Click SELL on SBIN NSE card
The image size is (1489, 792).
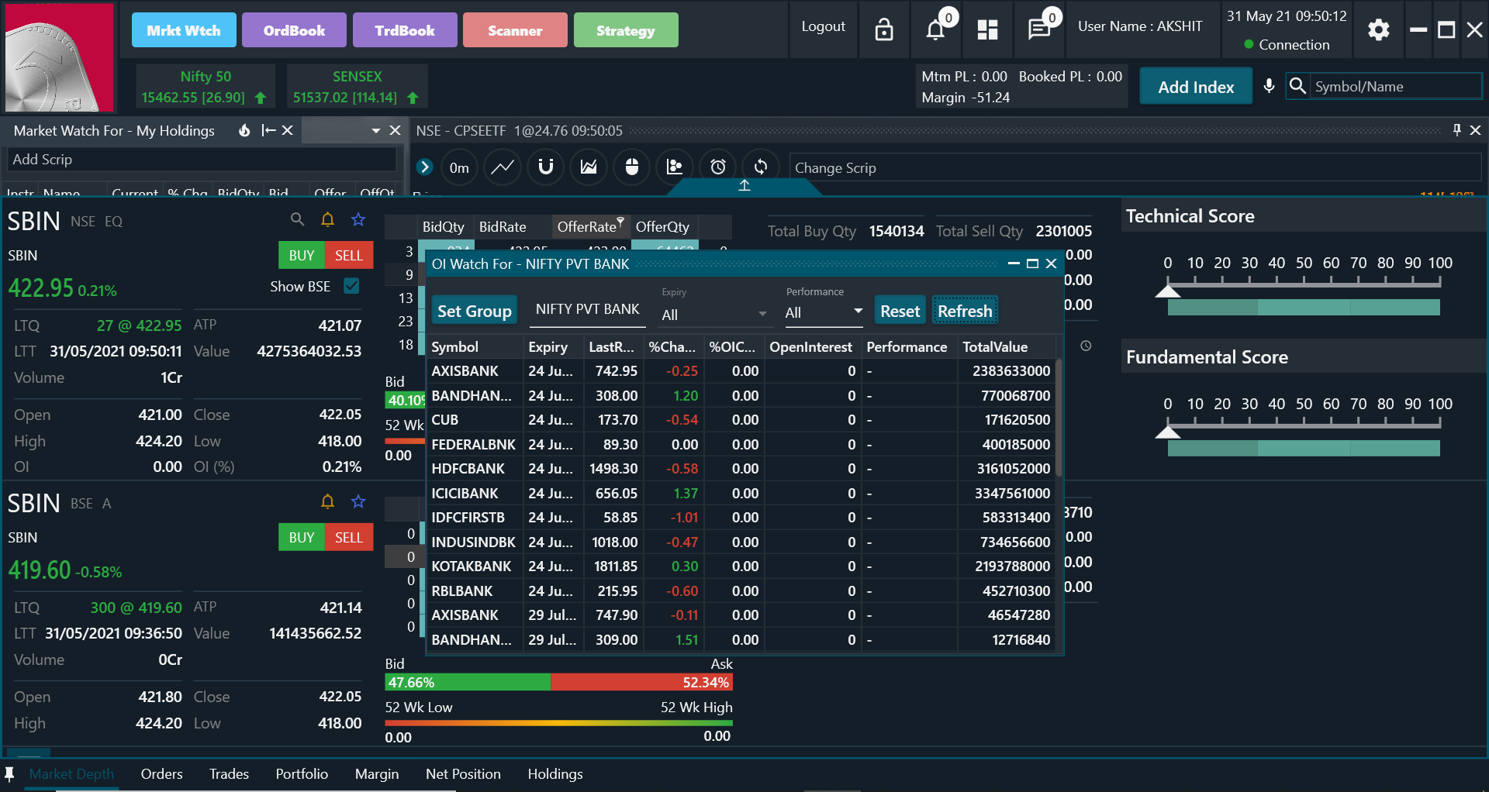pos(349,255)
